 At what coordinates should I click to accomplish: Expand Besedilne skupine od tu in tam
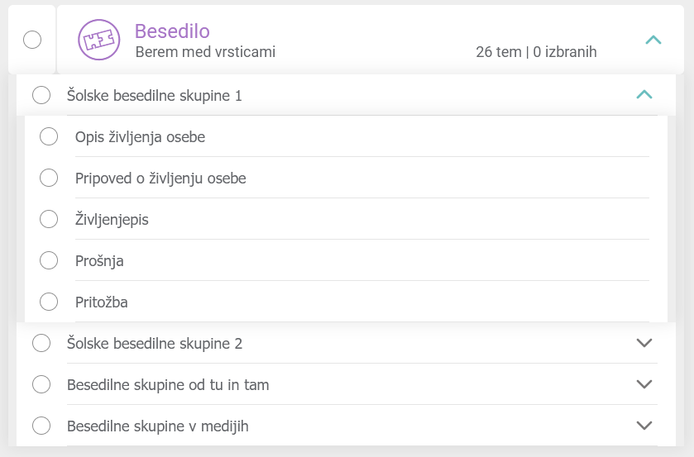point(644,384)
